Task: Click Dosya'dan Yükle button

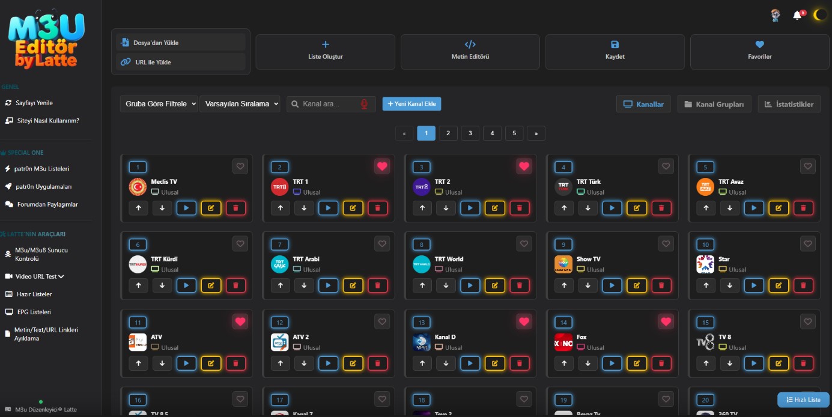Action: pos(181,43)
